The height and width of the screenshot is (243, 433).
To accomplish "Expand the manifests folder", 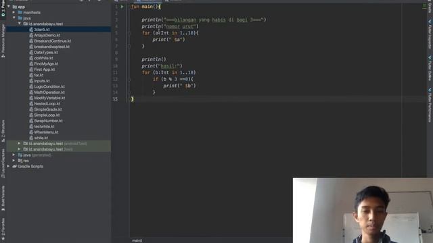I will click(x=14, y=12).
